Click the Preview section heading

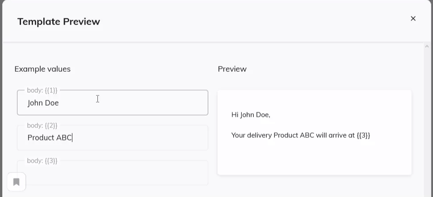(232, 69)
